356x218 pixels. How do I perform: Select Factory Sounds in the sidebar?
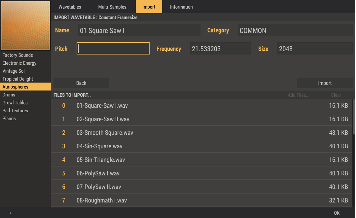coord(18,55)
